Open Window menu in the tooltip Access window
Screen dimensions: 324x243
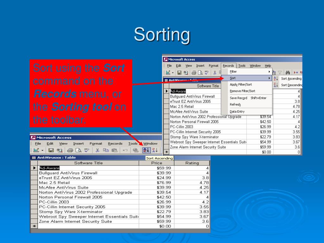point(150,143)
